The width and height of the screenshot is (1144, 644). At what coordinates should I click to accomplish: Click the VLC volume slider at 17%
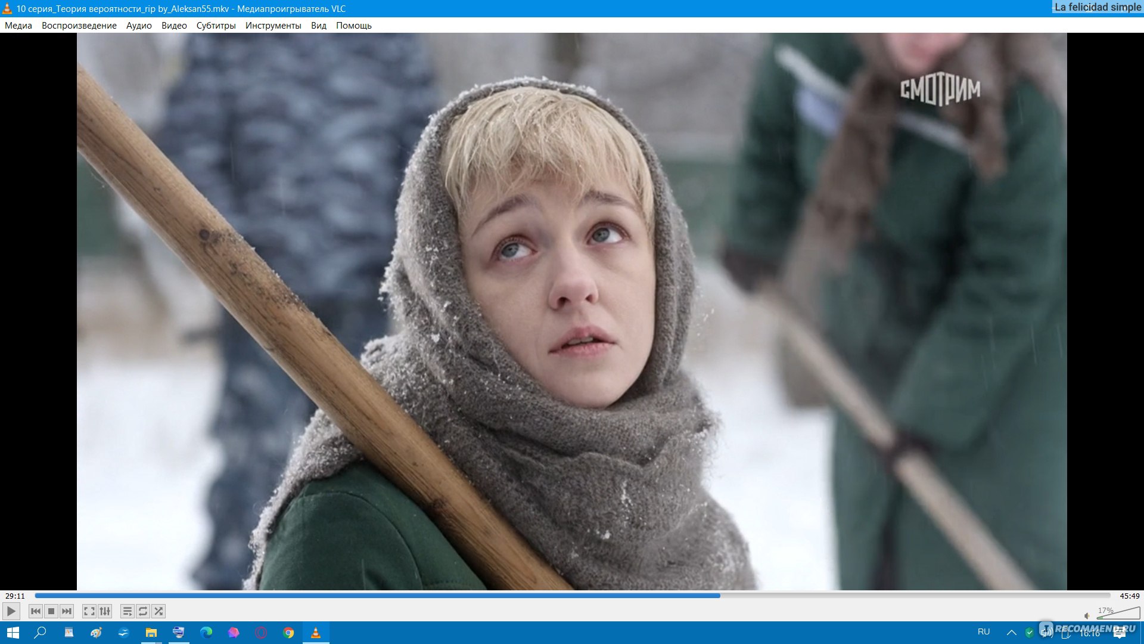pyautogui.click(x=1118, y=614)
